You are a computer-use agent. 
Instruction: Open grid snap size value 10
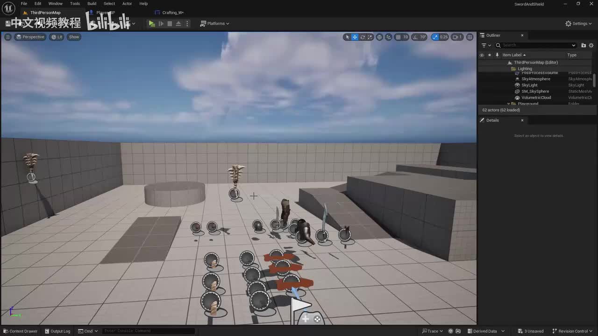click(x=406, y=37)
